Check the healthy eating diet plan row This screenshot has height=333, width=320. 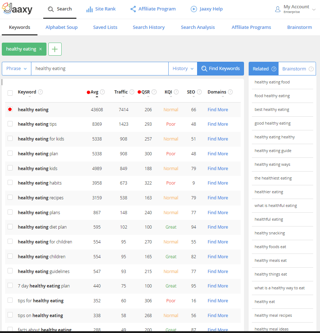(x=10, y=227)
